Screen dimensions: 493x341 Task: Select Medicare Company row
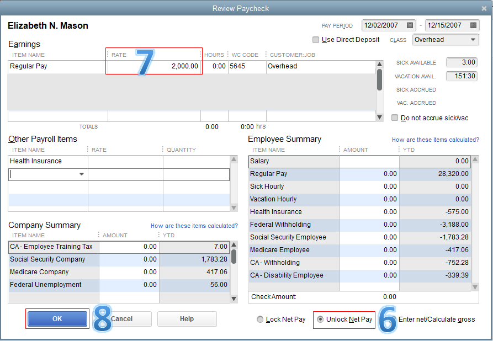tap(119, 272)
